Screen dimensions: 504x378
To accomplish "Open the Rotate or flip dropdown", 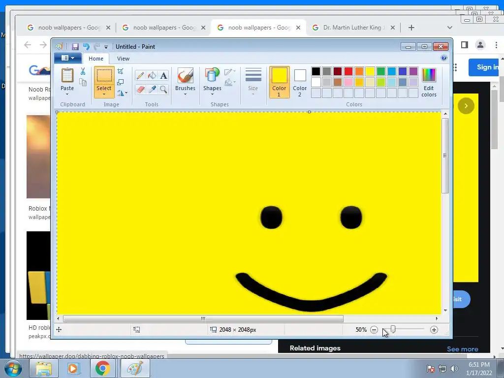I will 122,93.
